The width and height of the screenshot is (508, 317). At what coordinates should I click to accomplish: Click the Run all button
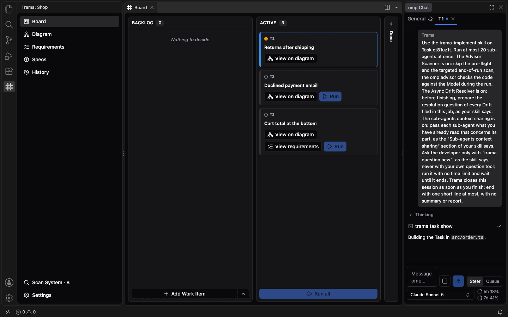coord(318,294)
